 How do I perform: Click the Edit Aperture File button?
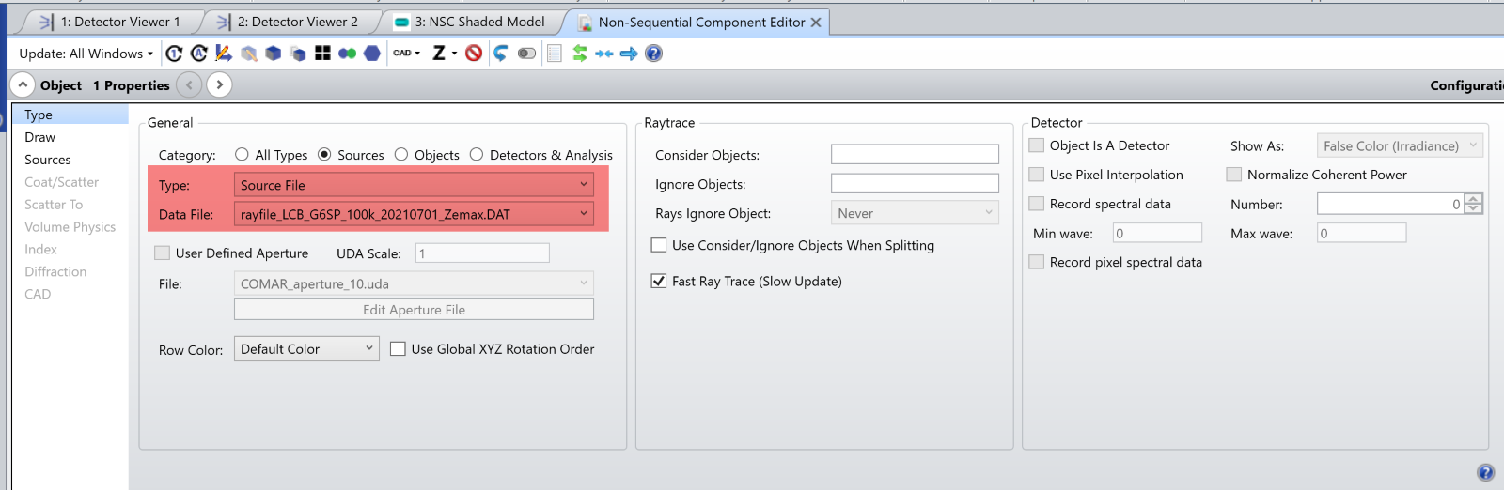tap(414, 310)
